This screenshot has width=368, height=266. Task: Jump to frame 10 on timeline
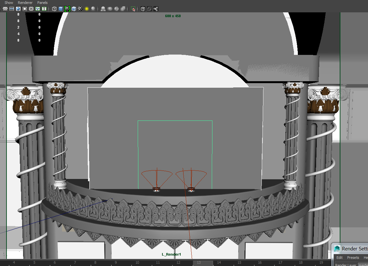coord(137,262)
